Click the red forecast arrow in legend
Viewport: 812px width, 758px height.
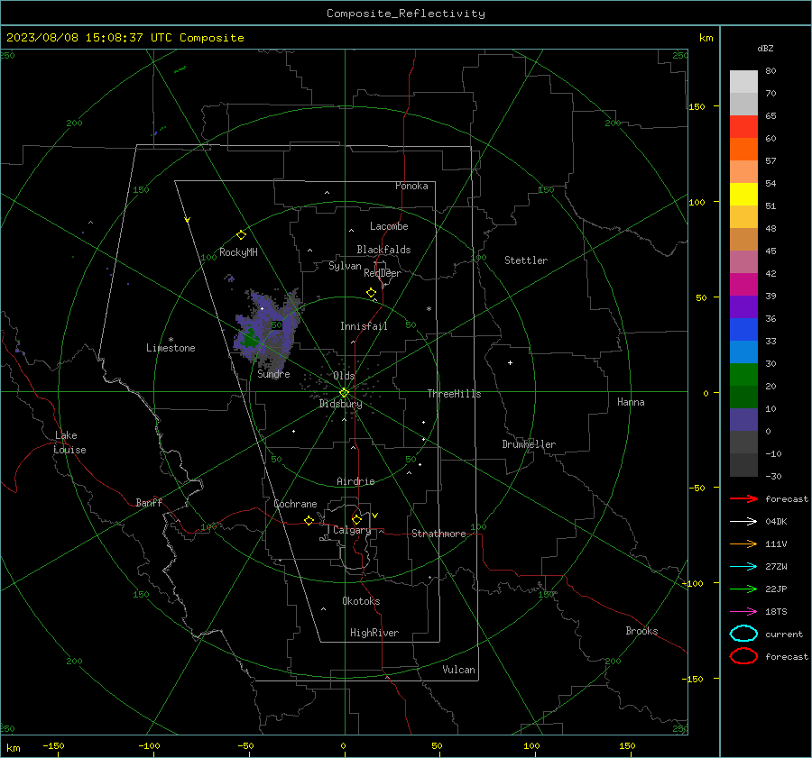click(743, 498)
